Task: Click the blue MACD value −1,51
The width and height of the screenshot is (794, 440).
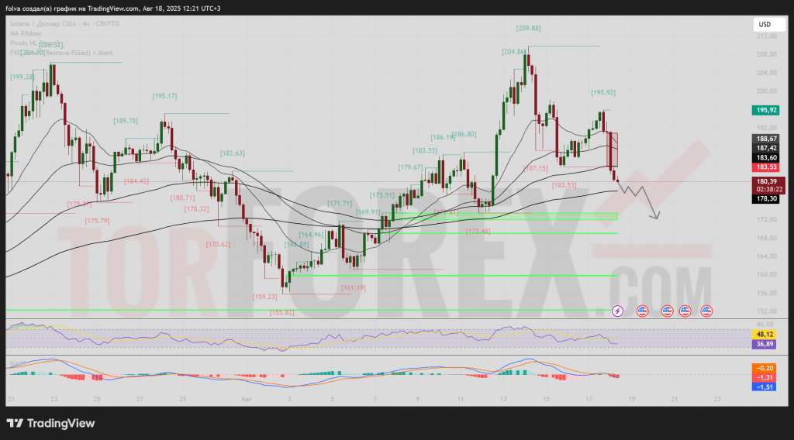Action: 764,387
